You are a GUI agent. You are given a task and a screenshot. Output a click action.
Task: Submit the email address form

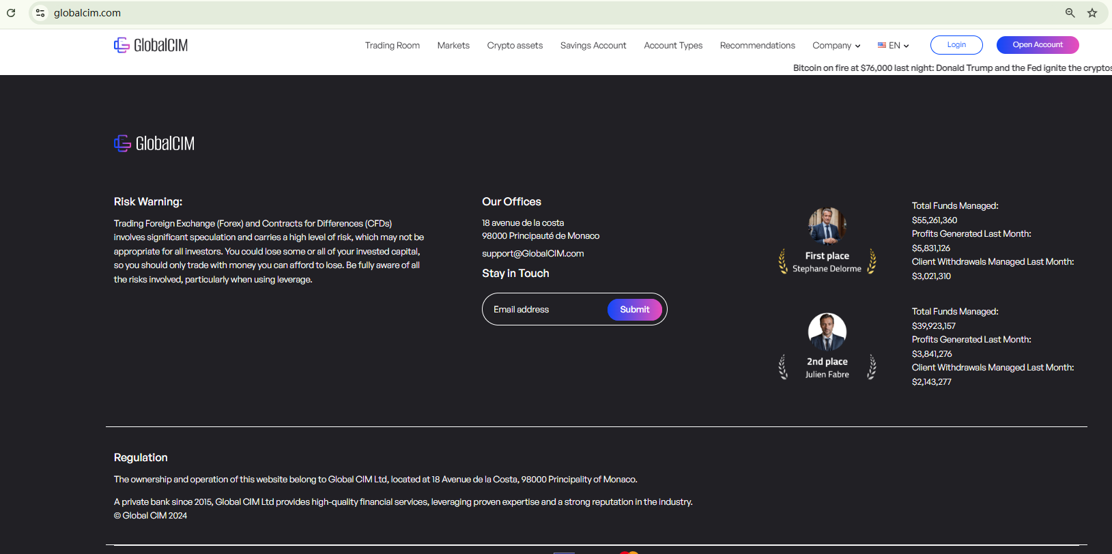(635, 310)
